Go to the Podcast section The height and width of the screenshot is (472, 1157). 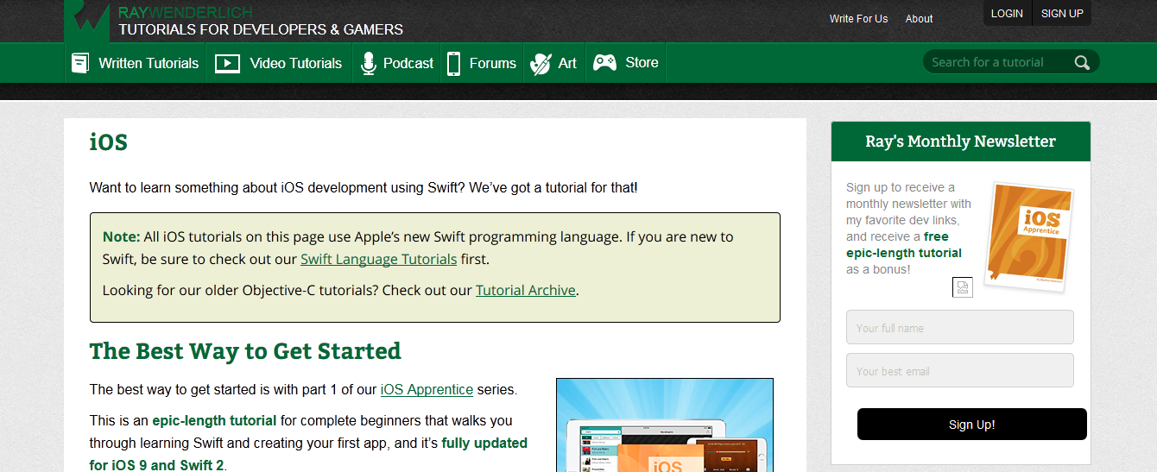397,63
